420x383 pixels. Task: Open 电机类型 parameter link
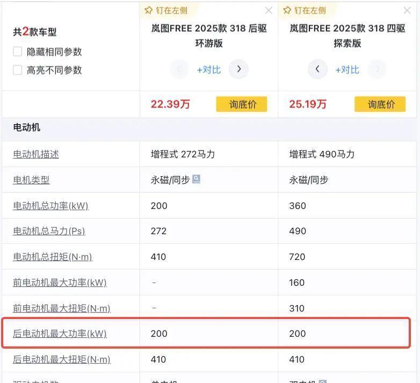pyautogui.click(x=31, y=180)
